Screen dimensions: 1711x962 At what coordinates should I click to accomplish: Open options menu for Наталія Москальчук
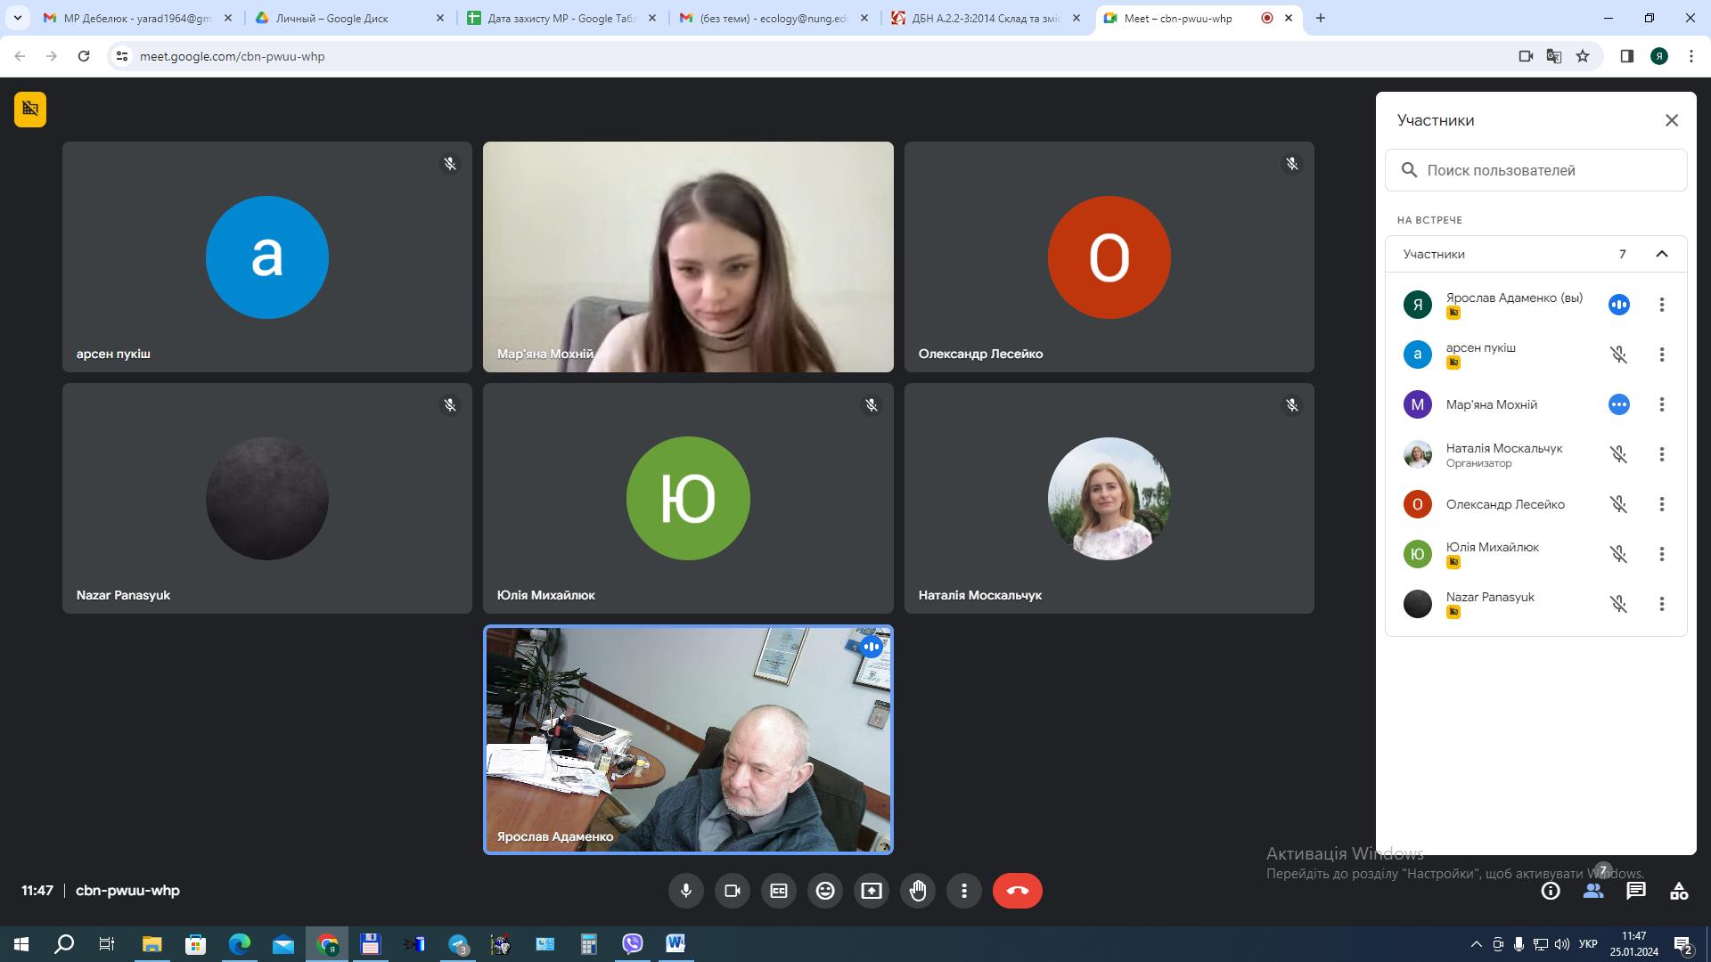[x=1661, y=454]
